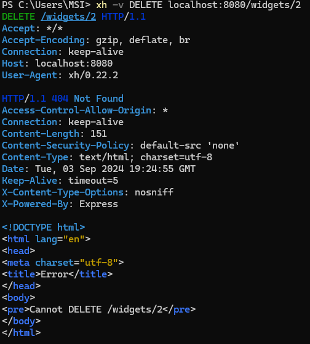Click the Cannot DELETE /widgets/2 message
Screen dimensions: 310x344
pos(96,309)
